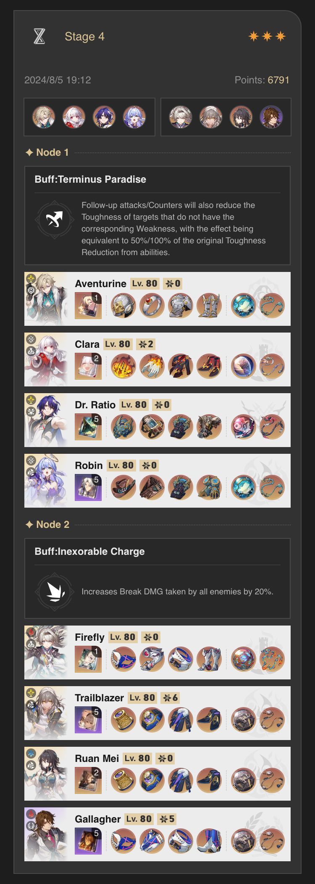Select Robin's brown hat relic icon
The image size is (315, 884).
coord(123,487)
